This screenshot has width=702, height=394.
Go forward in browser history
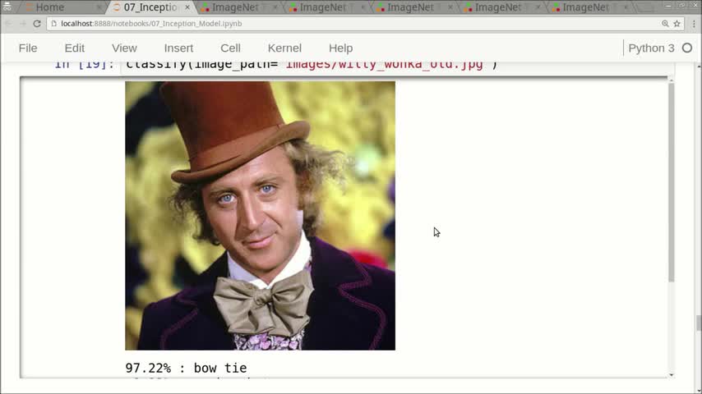click(22, 24)
